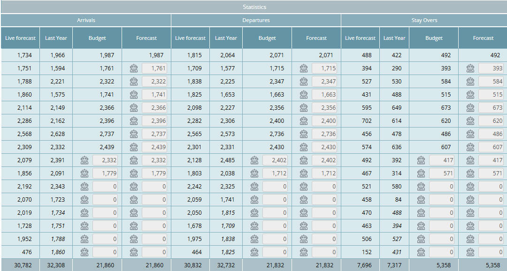Click robot icon next to Departures Forecast 2,347
Screen dimensions: 507x271
[x=303, y=82]
